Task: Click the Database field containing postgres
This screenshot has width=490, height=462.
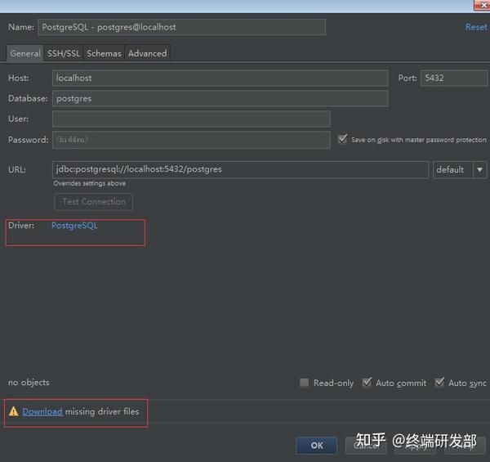Action: coord(220,98)
